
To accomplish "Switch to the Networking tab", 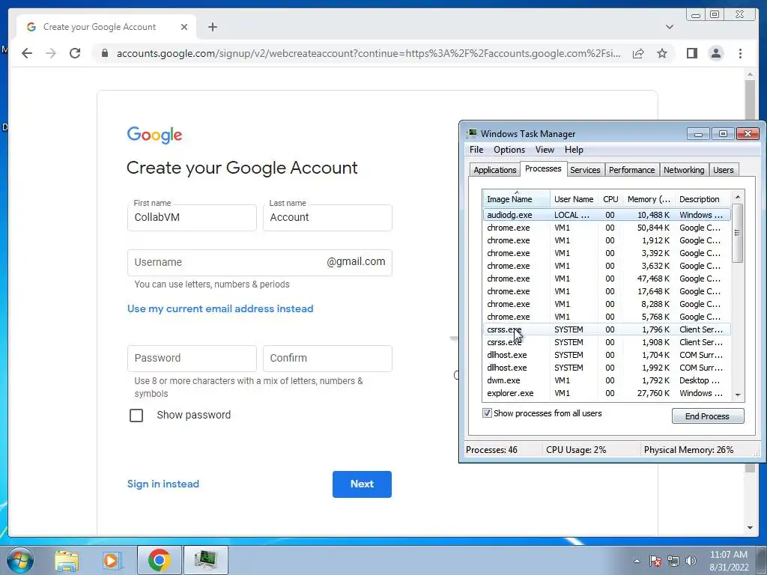I will (x=684, y=170).
